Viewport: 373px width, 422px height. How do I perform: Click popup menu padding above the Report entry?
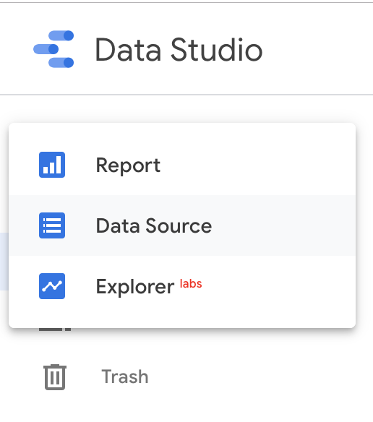[x=182, y=129]
